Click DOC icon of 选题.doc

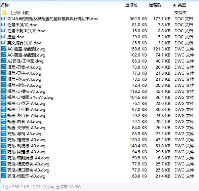click(4, 37)
